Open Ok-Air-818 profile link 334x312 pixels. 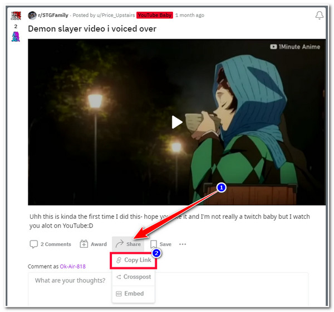click(72, 267)
